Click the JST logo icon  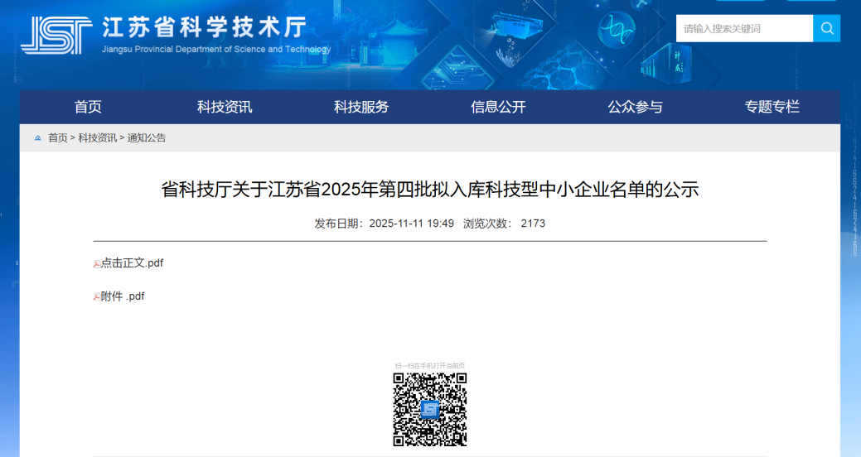pyautogui.click(x=56, y=35)
